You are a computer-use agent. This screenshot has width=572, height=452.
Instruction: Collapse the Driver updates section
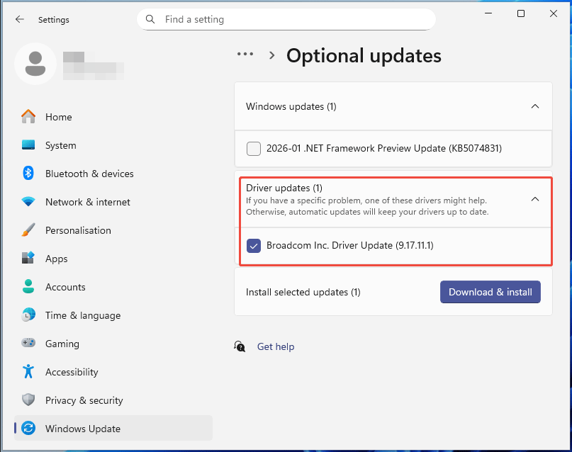(535, 199)
